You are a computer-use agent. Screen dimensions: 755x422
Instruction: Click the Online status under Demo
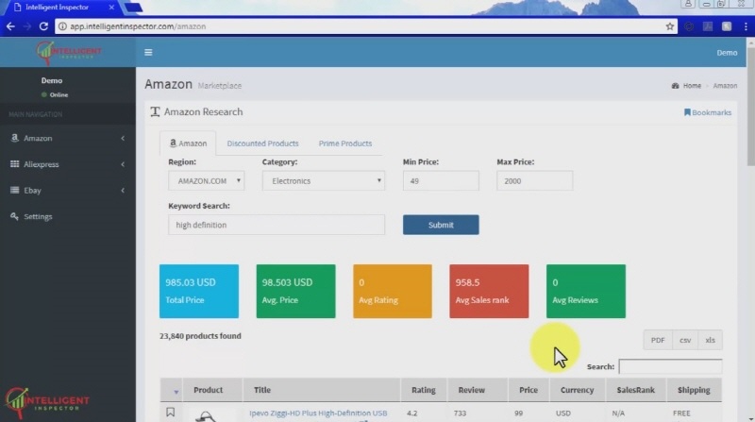pos(55,95)
